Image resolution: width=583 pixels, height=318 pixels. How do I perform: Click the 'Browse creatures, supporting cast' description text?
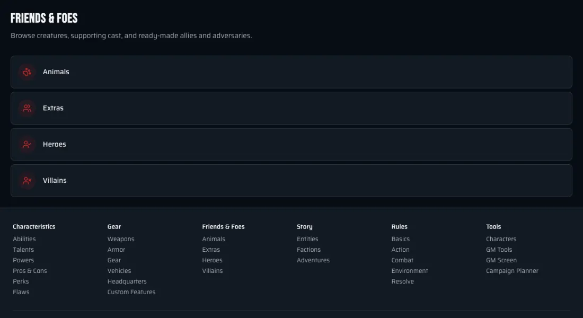131,36
